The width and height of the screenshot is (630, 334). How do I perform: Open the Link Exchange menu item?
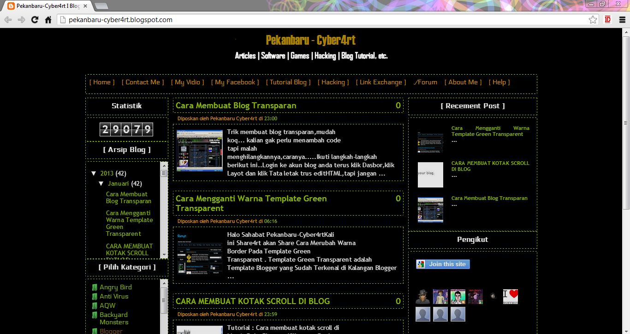coord(381,82)
